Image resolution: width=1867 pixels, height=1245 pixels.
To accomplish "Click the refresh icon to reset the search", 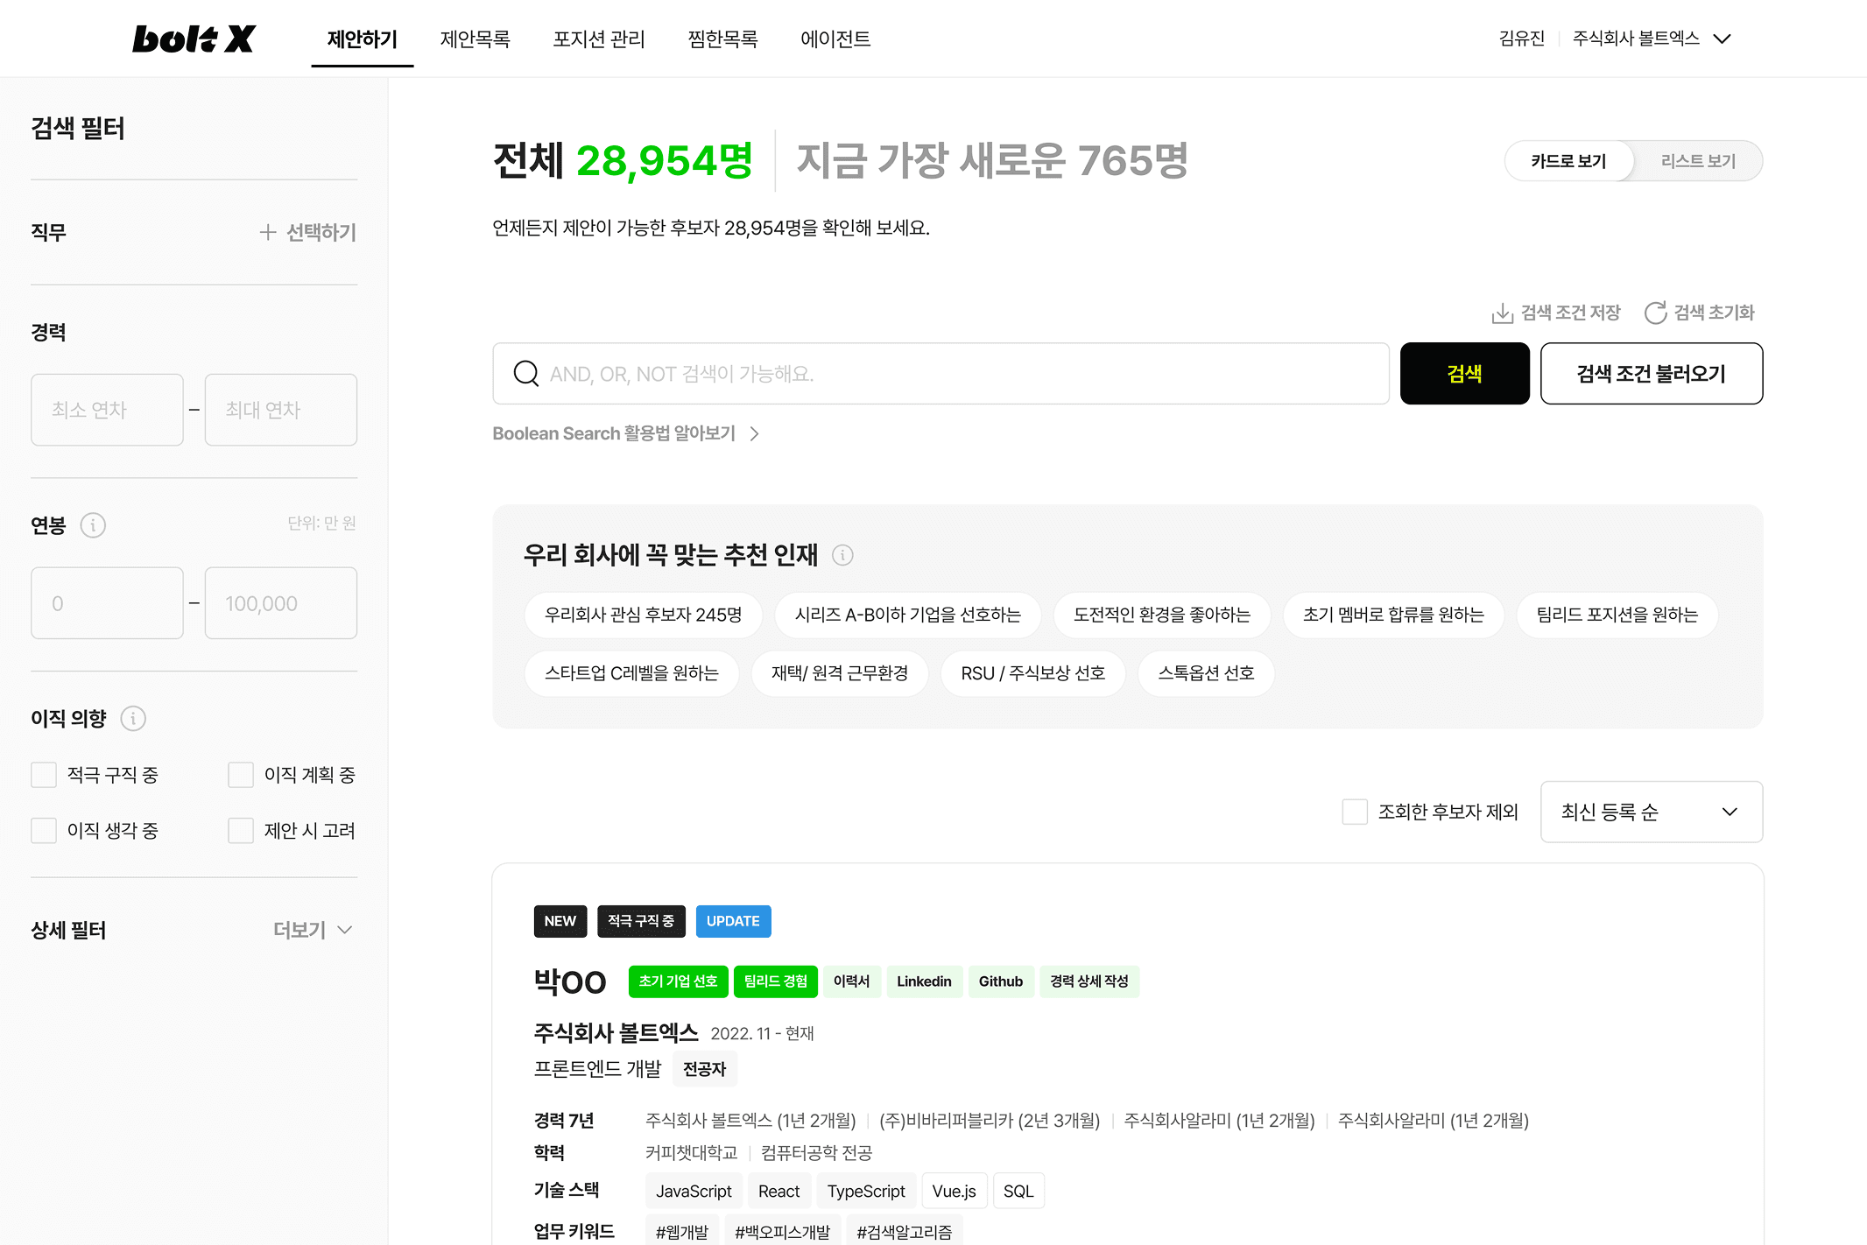I will coord(1655,313).
